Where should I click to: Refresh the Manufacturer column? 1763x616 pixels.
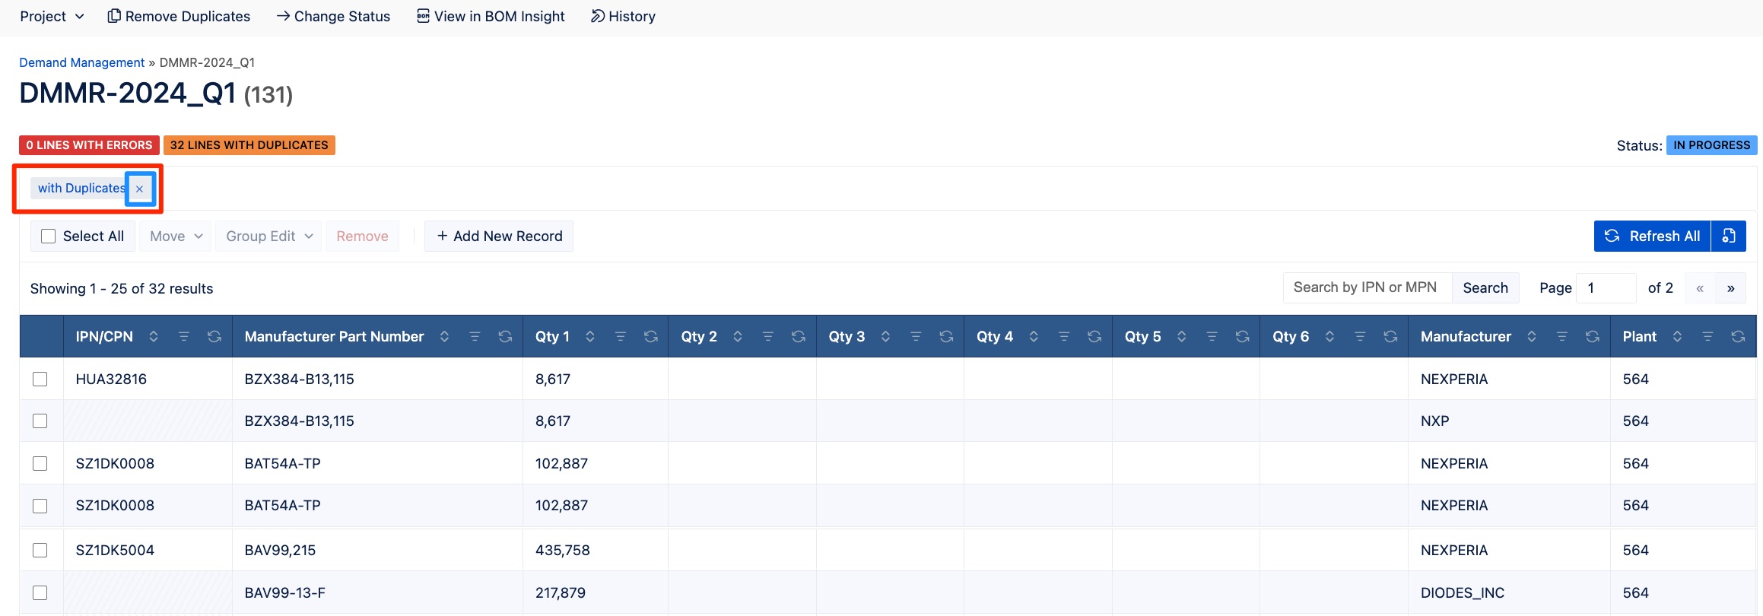1593,336
